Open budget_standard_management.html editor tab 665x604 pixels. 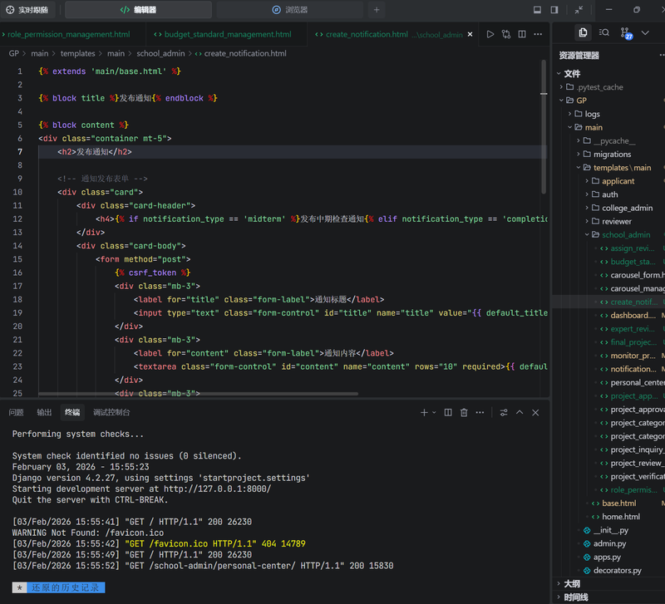pyautogui.click(x=222, y=34)
